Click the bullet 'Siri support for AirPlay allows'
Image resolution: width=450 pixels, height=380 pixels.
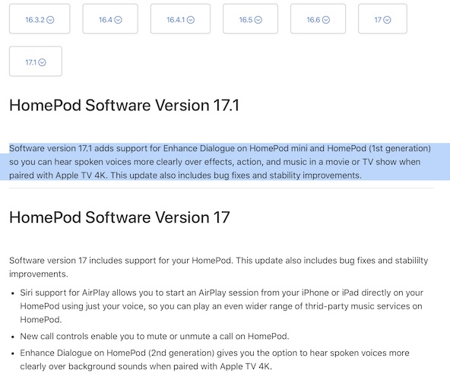point(221,306)
